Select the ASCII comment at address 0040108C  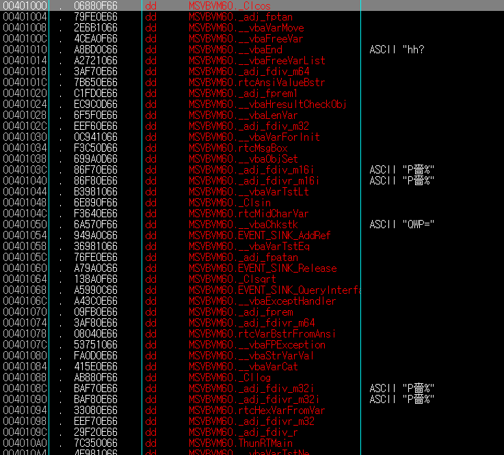[402, 388]
